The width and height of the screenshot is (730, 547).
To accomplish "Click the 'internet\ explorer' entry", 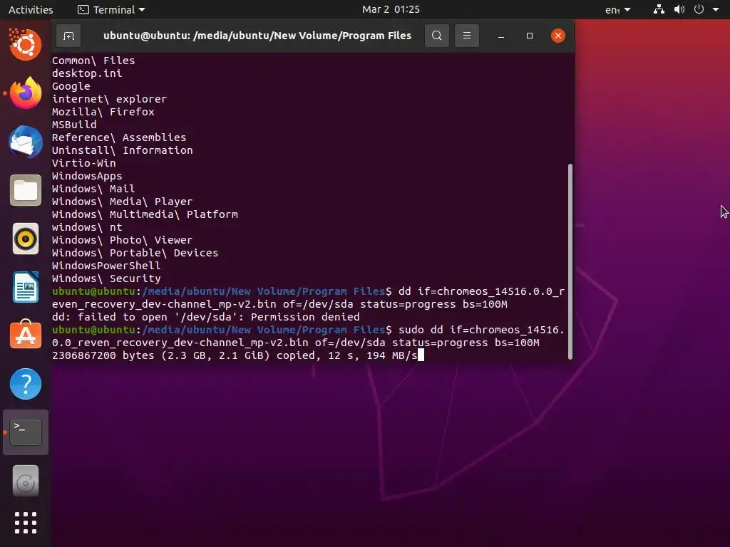I will pyautogui.click(x=109, y=99).
